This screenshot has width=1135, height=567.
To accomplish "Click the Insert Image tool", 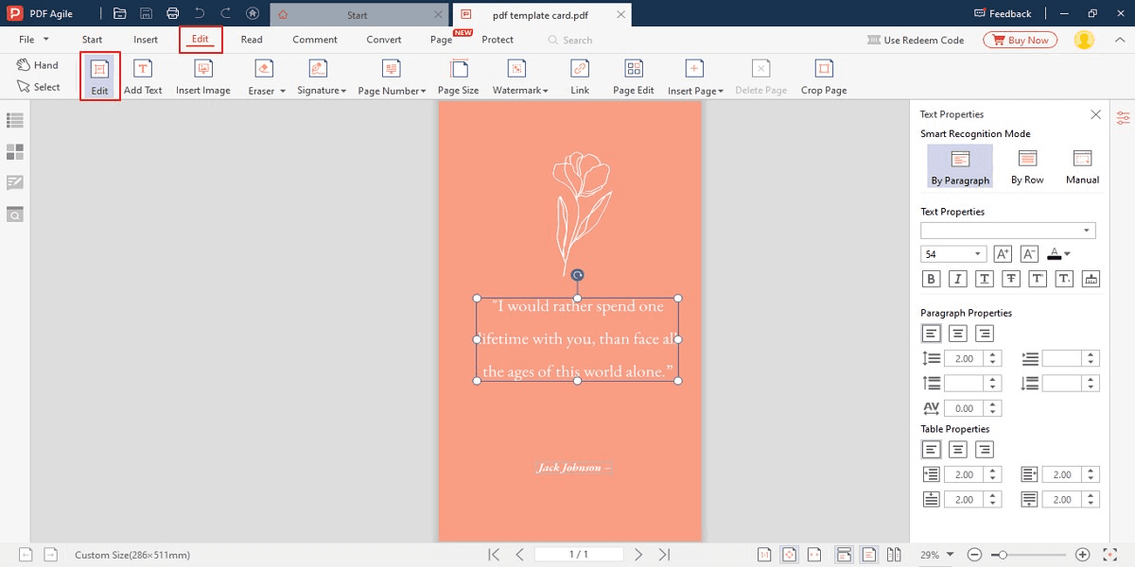I will 203,77.
